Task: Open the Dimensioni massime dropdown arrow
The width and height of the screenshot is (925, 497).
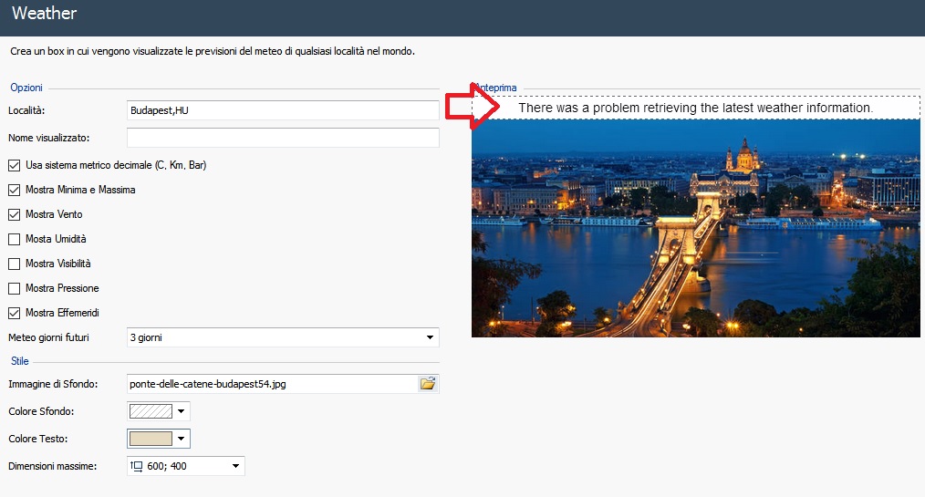Action: tap(235, 466)
